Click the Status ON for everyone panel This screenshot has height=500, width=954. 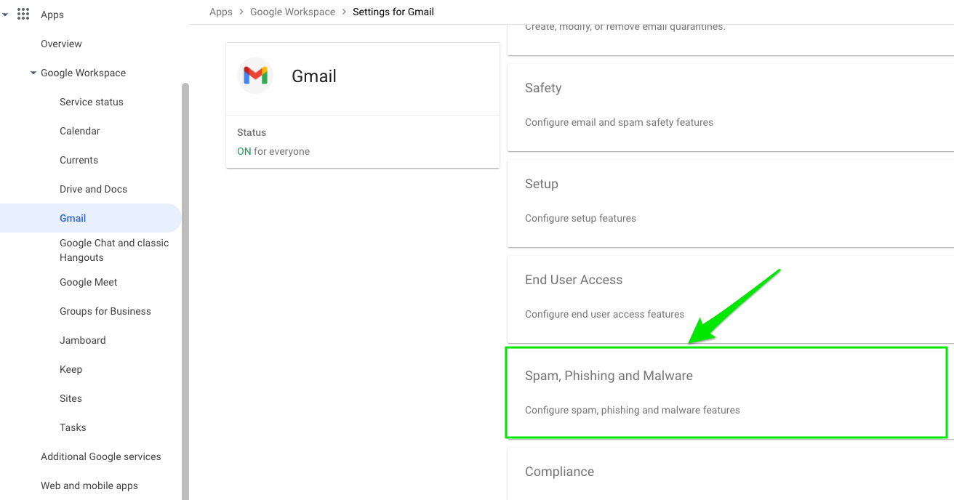tap(363, 142)
